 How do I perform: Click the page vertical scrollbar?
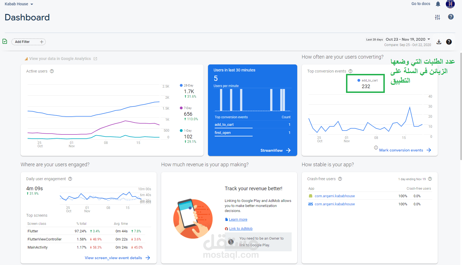coord(461,106)
